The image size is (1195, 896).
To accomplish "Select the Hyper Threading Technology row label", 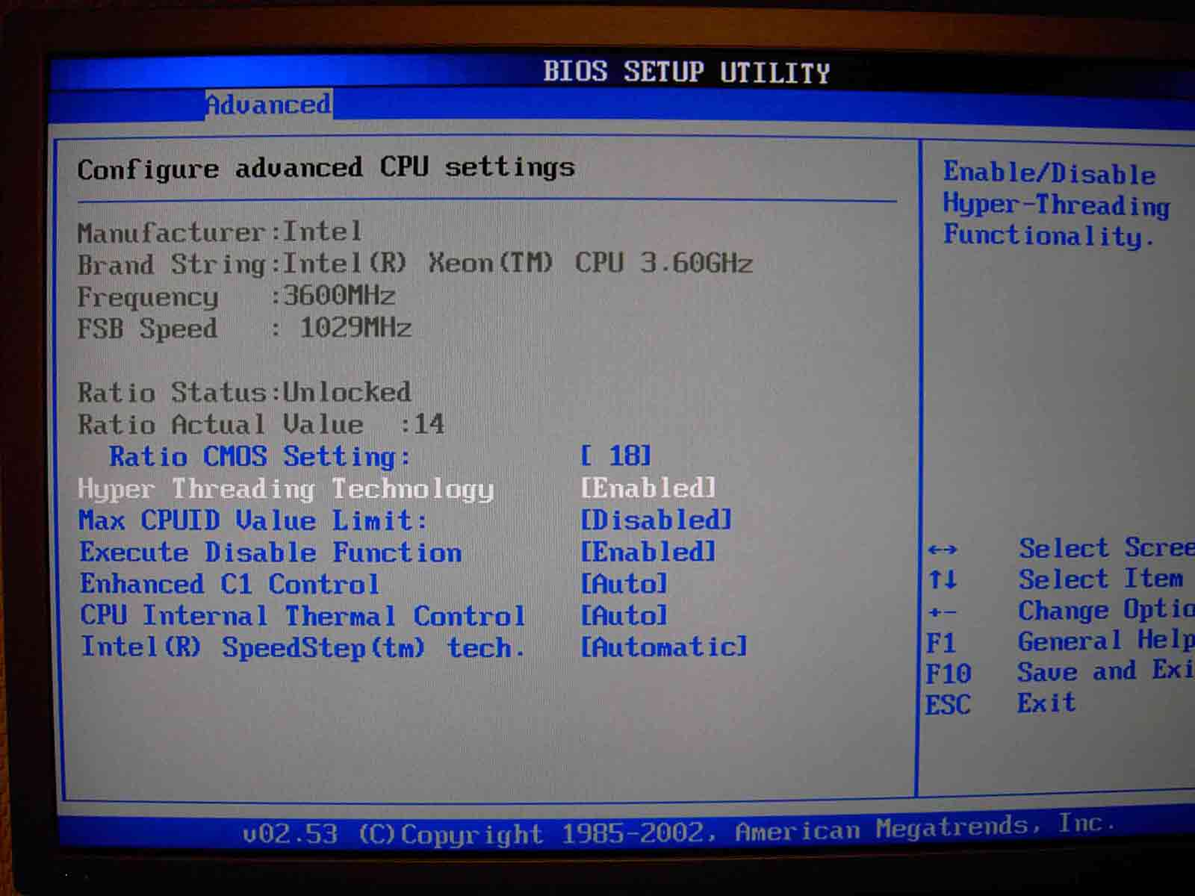I will (286, 489).
